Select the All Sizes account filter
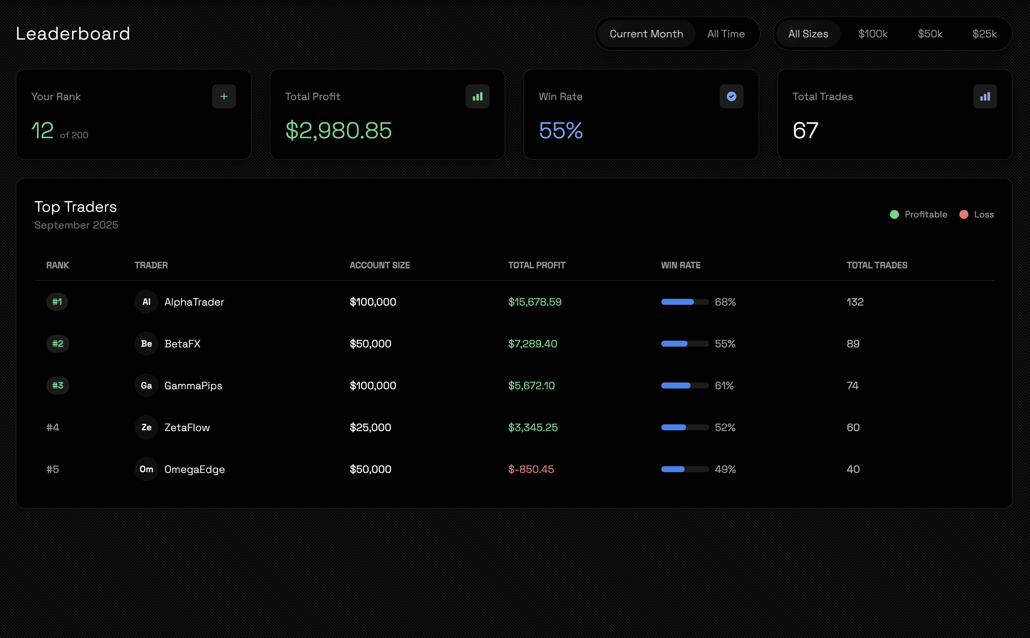Screen dimensions: 1030x638 (x=808, y=34)
